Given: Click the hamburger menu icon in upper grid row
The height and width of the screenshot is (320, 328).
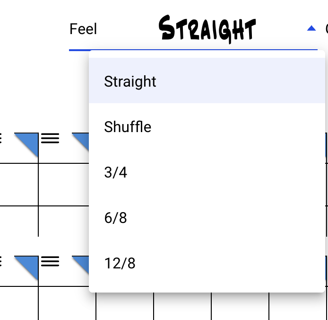Looking at the screenshot, I should click(50, 138).
